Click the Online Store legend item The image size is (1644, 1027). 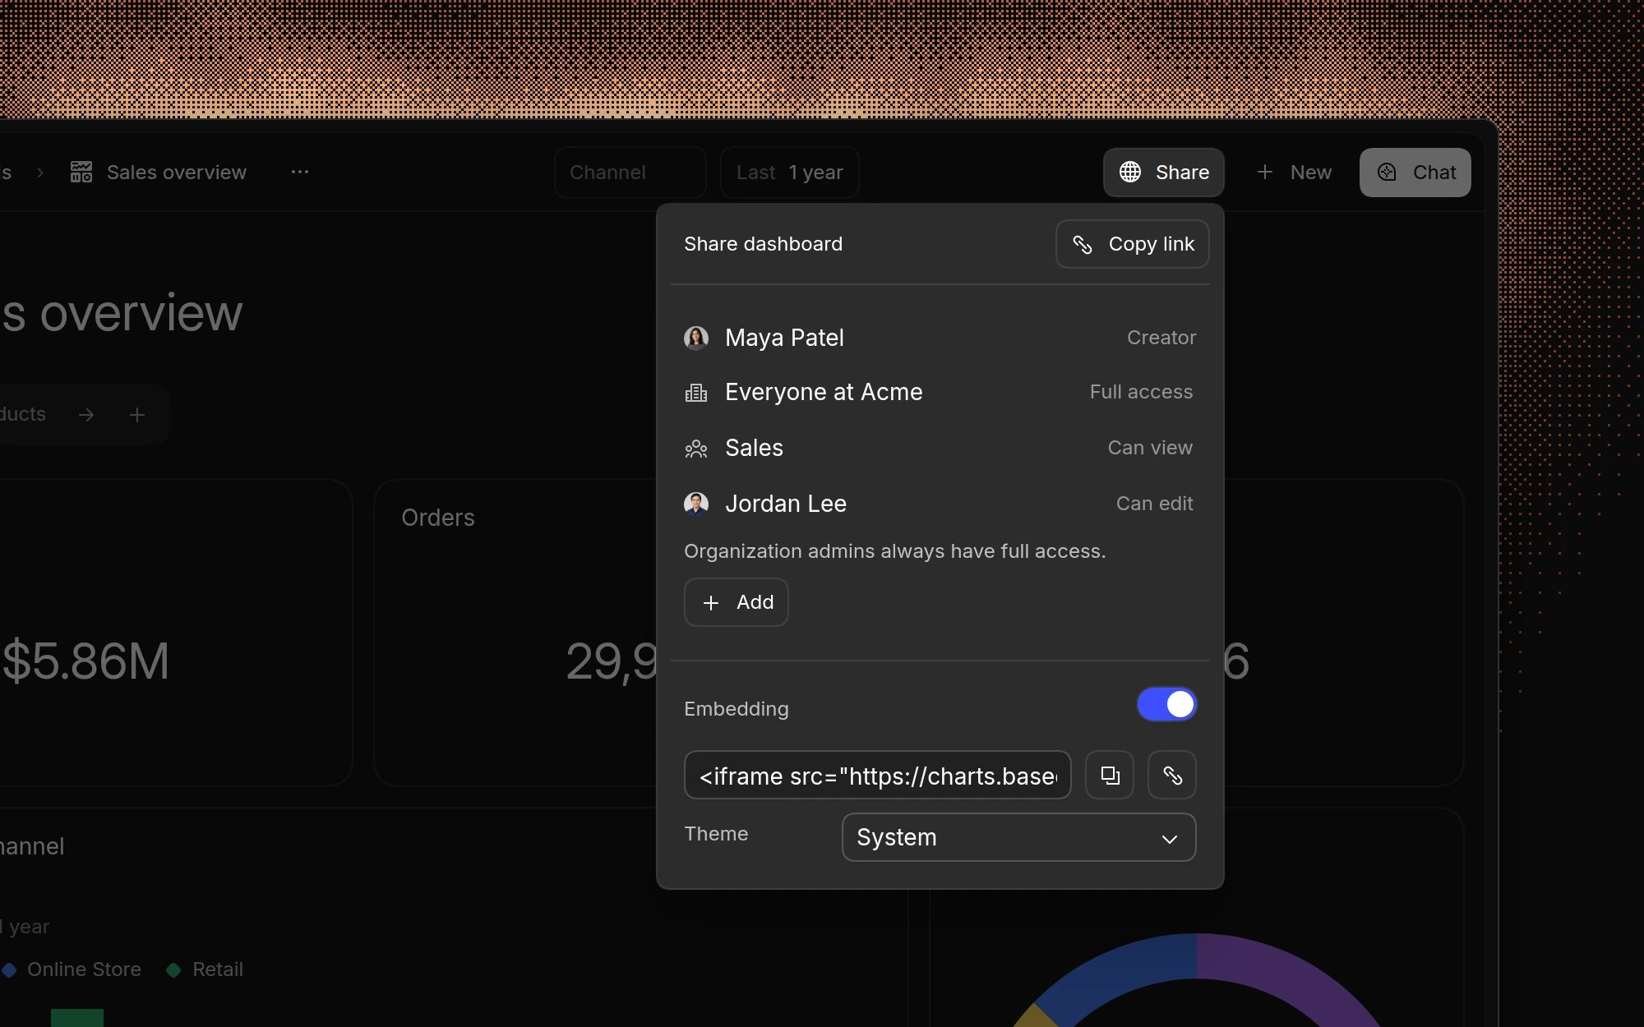[x=72, y=969]
